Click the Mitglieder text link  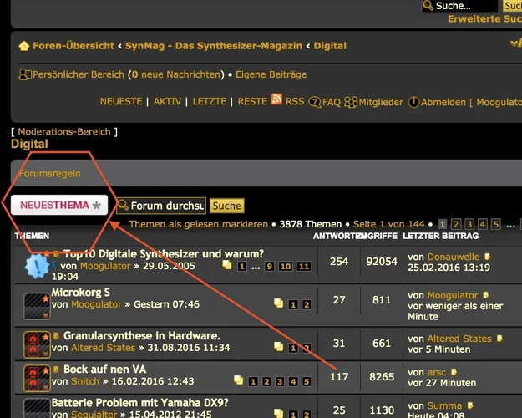tap(381, 102)
